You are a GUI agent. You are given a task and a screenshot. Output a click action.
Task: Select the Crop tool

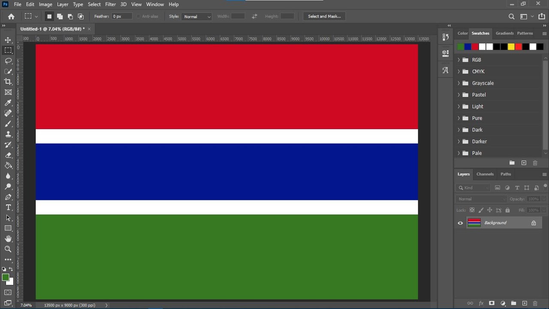coord(8,82)
